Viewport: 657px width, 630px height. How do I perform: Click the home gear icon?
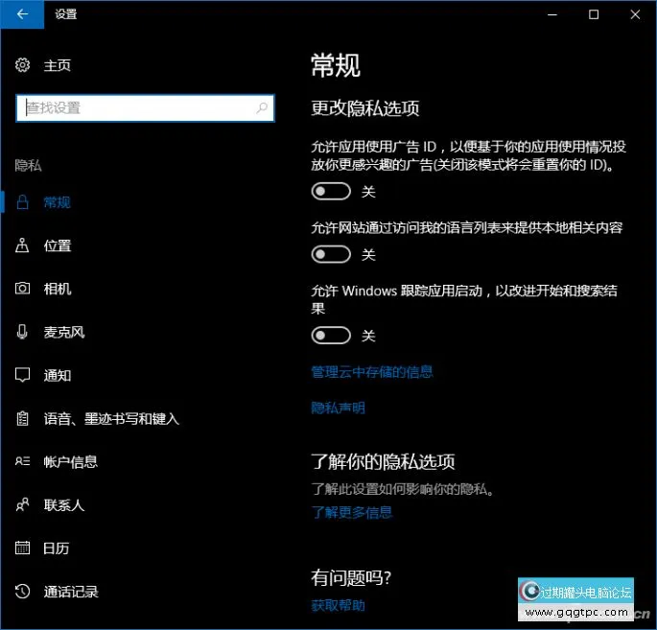22,65
